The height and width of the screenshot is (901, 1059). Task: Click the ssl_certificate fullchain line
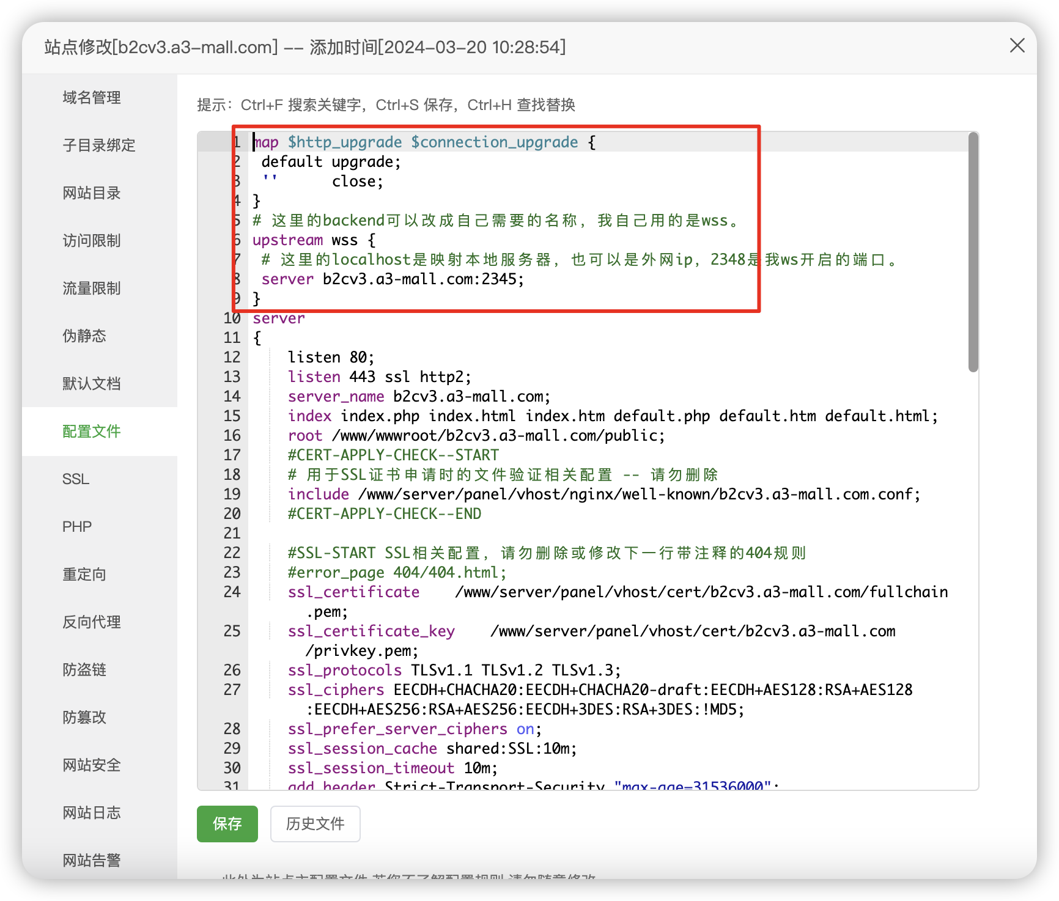tap(618, 601)
